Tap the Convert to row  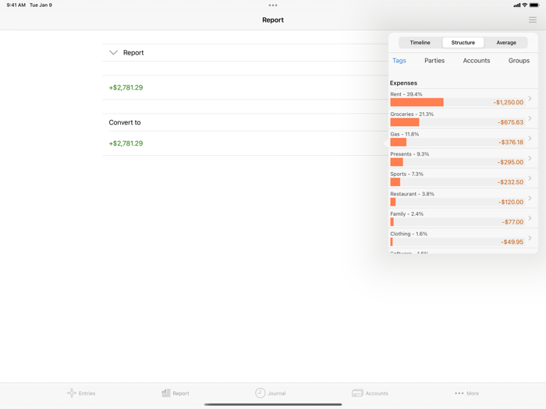coord(246,122)
